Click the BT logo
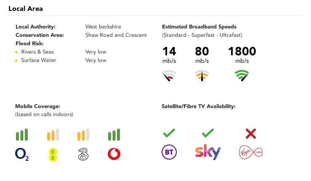The image size is (311, 181). coord(169,153)
